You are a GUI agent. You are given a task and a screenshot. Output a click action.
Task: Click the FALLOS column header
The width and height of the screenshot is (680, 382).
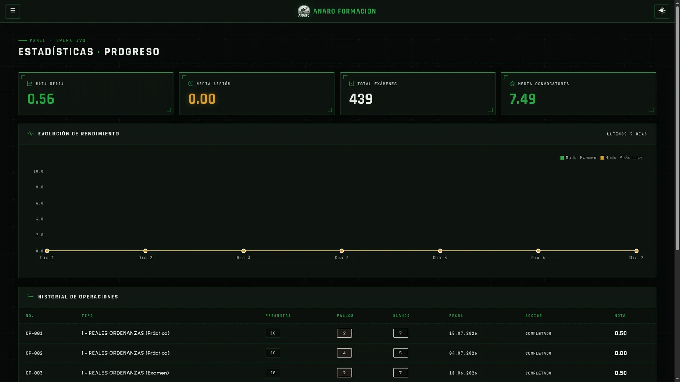pos(346,316)
